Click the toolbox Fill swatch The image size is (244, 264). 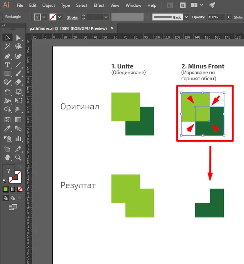pos(8,171)
